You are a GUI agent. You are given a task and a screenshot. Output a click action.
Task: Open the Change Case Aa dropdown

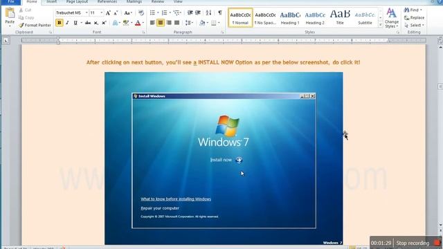(128, 13)
